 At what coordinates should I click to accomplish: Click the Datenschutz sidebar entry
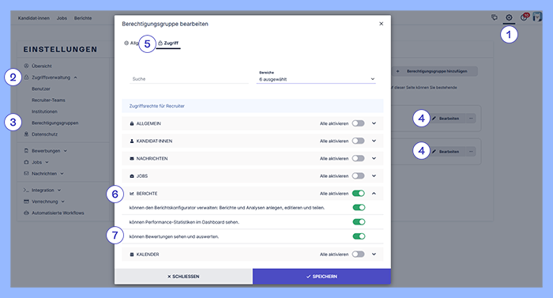44,134
